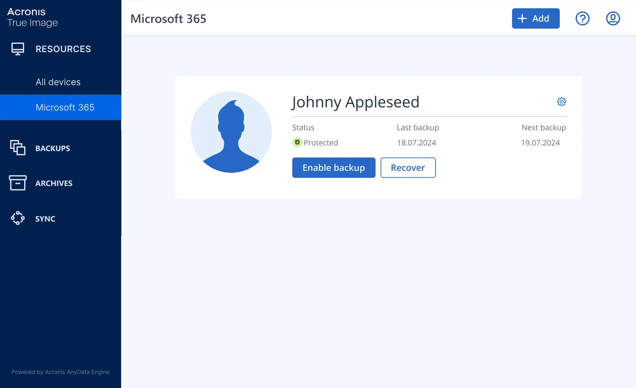Click the Sync icon in sidebar

pyautogui.click(x=17, y=218)
